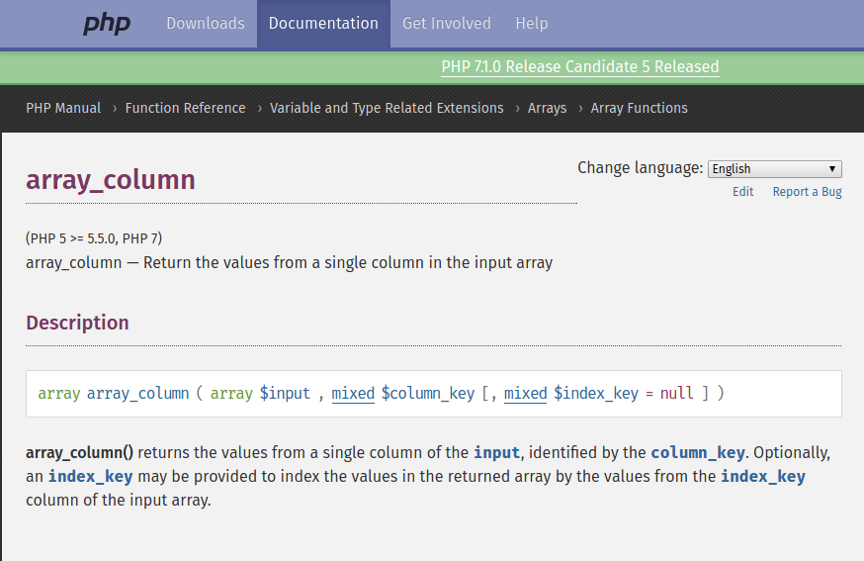This screenshot has width=864, height=561.
Task: Open the mixed type link before $column_key
Action: pyautogui.click(x=353, y=394)
